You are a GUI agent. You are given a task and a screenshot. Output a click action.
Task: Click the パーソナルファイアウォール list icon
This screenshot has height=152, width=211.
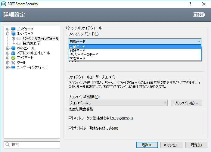19,39
